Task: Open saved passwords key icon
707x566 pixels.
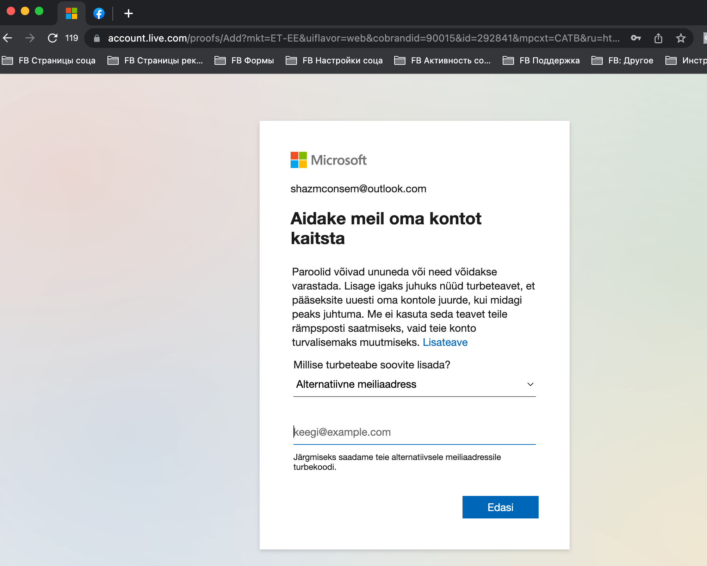Action: point(636,38)
